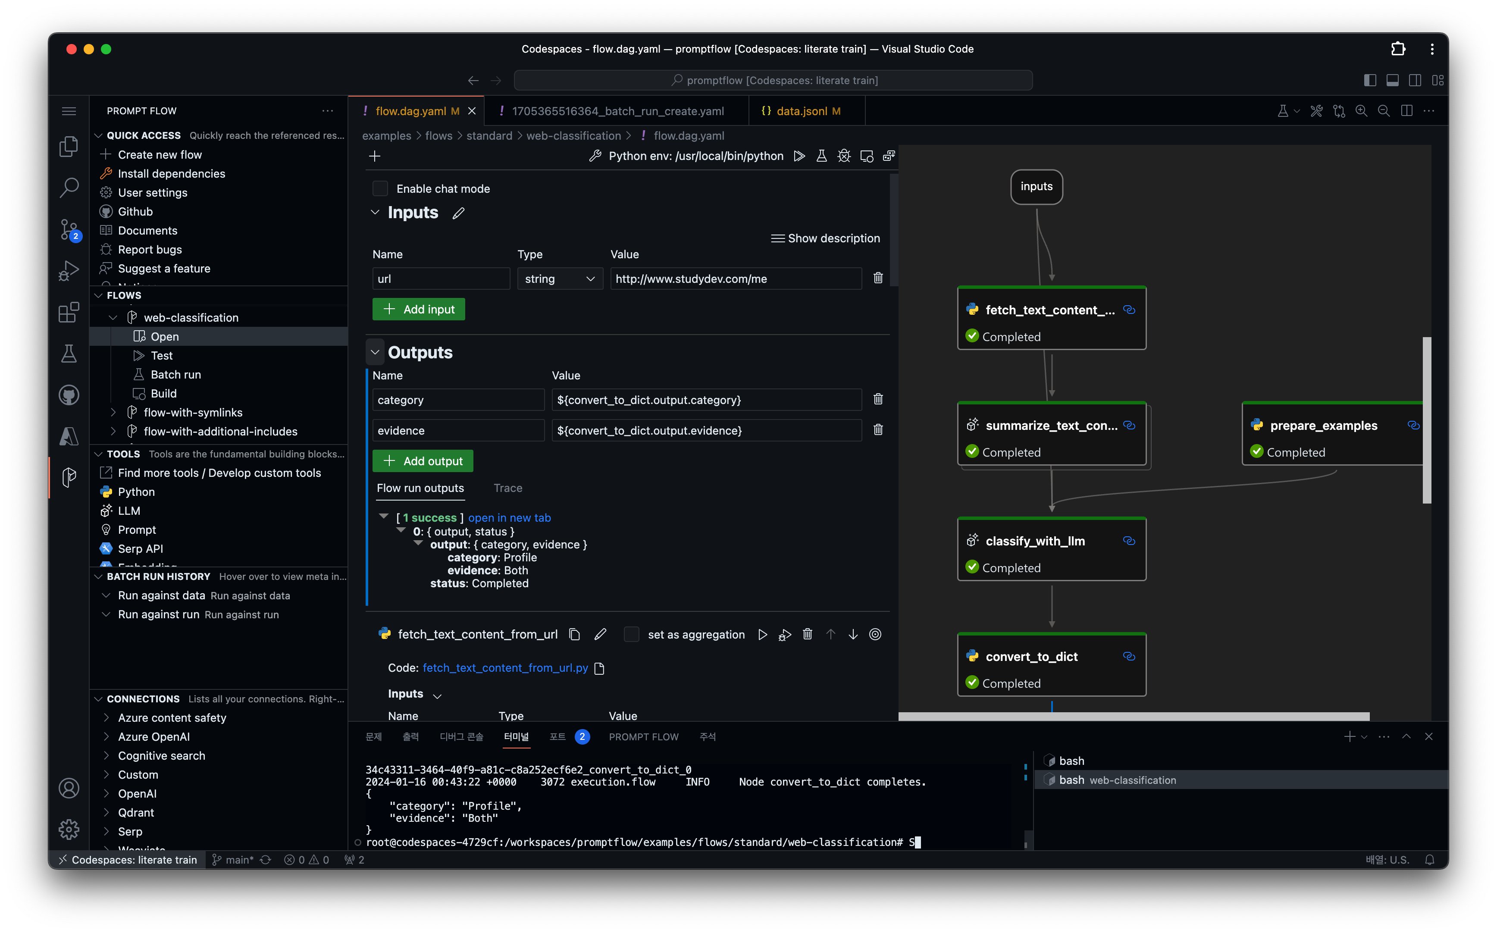Run the fetch_text_content_from_url node only
The height and width of the screenshot is (933, 1497).
pos(763,634)
